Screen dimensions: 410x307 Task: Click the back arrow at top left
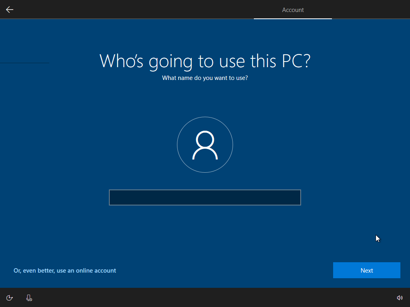click(x=9, y=9)
